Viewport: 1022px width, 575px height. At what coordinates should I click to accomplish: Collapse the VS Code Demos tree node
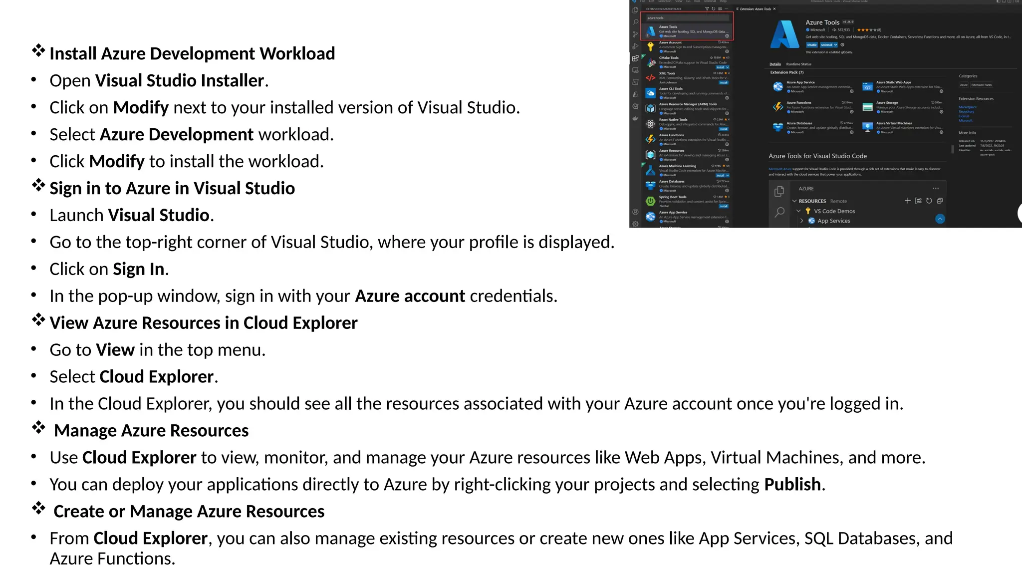click(x=798, y=211)
